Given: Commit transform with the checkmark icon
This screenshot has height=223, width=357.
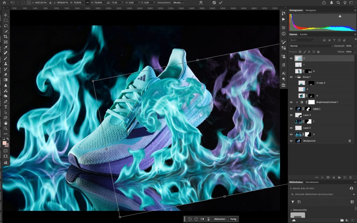Looking at the screenshot, I should (x=221, y=2).
